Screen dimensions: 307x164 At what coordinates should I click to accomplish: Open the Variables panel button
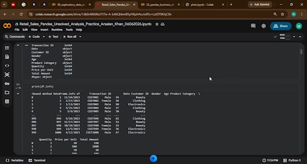14,160
